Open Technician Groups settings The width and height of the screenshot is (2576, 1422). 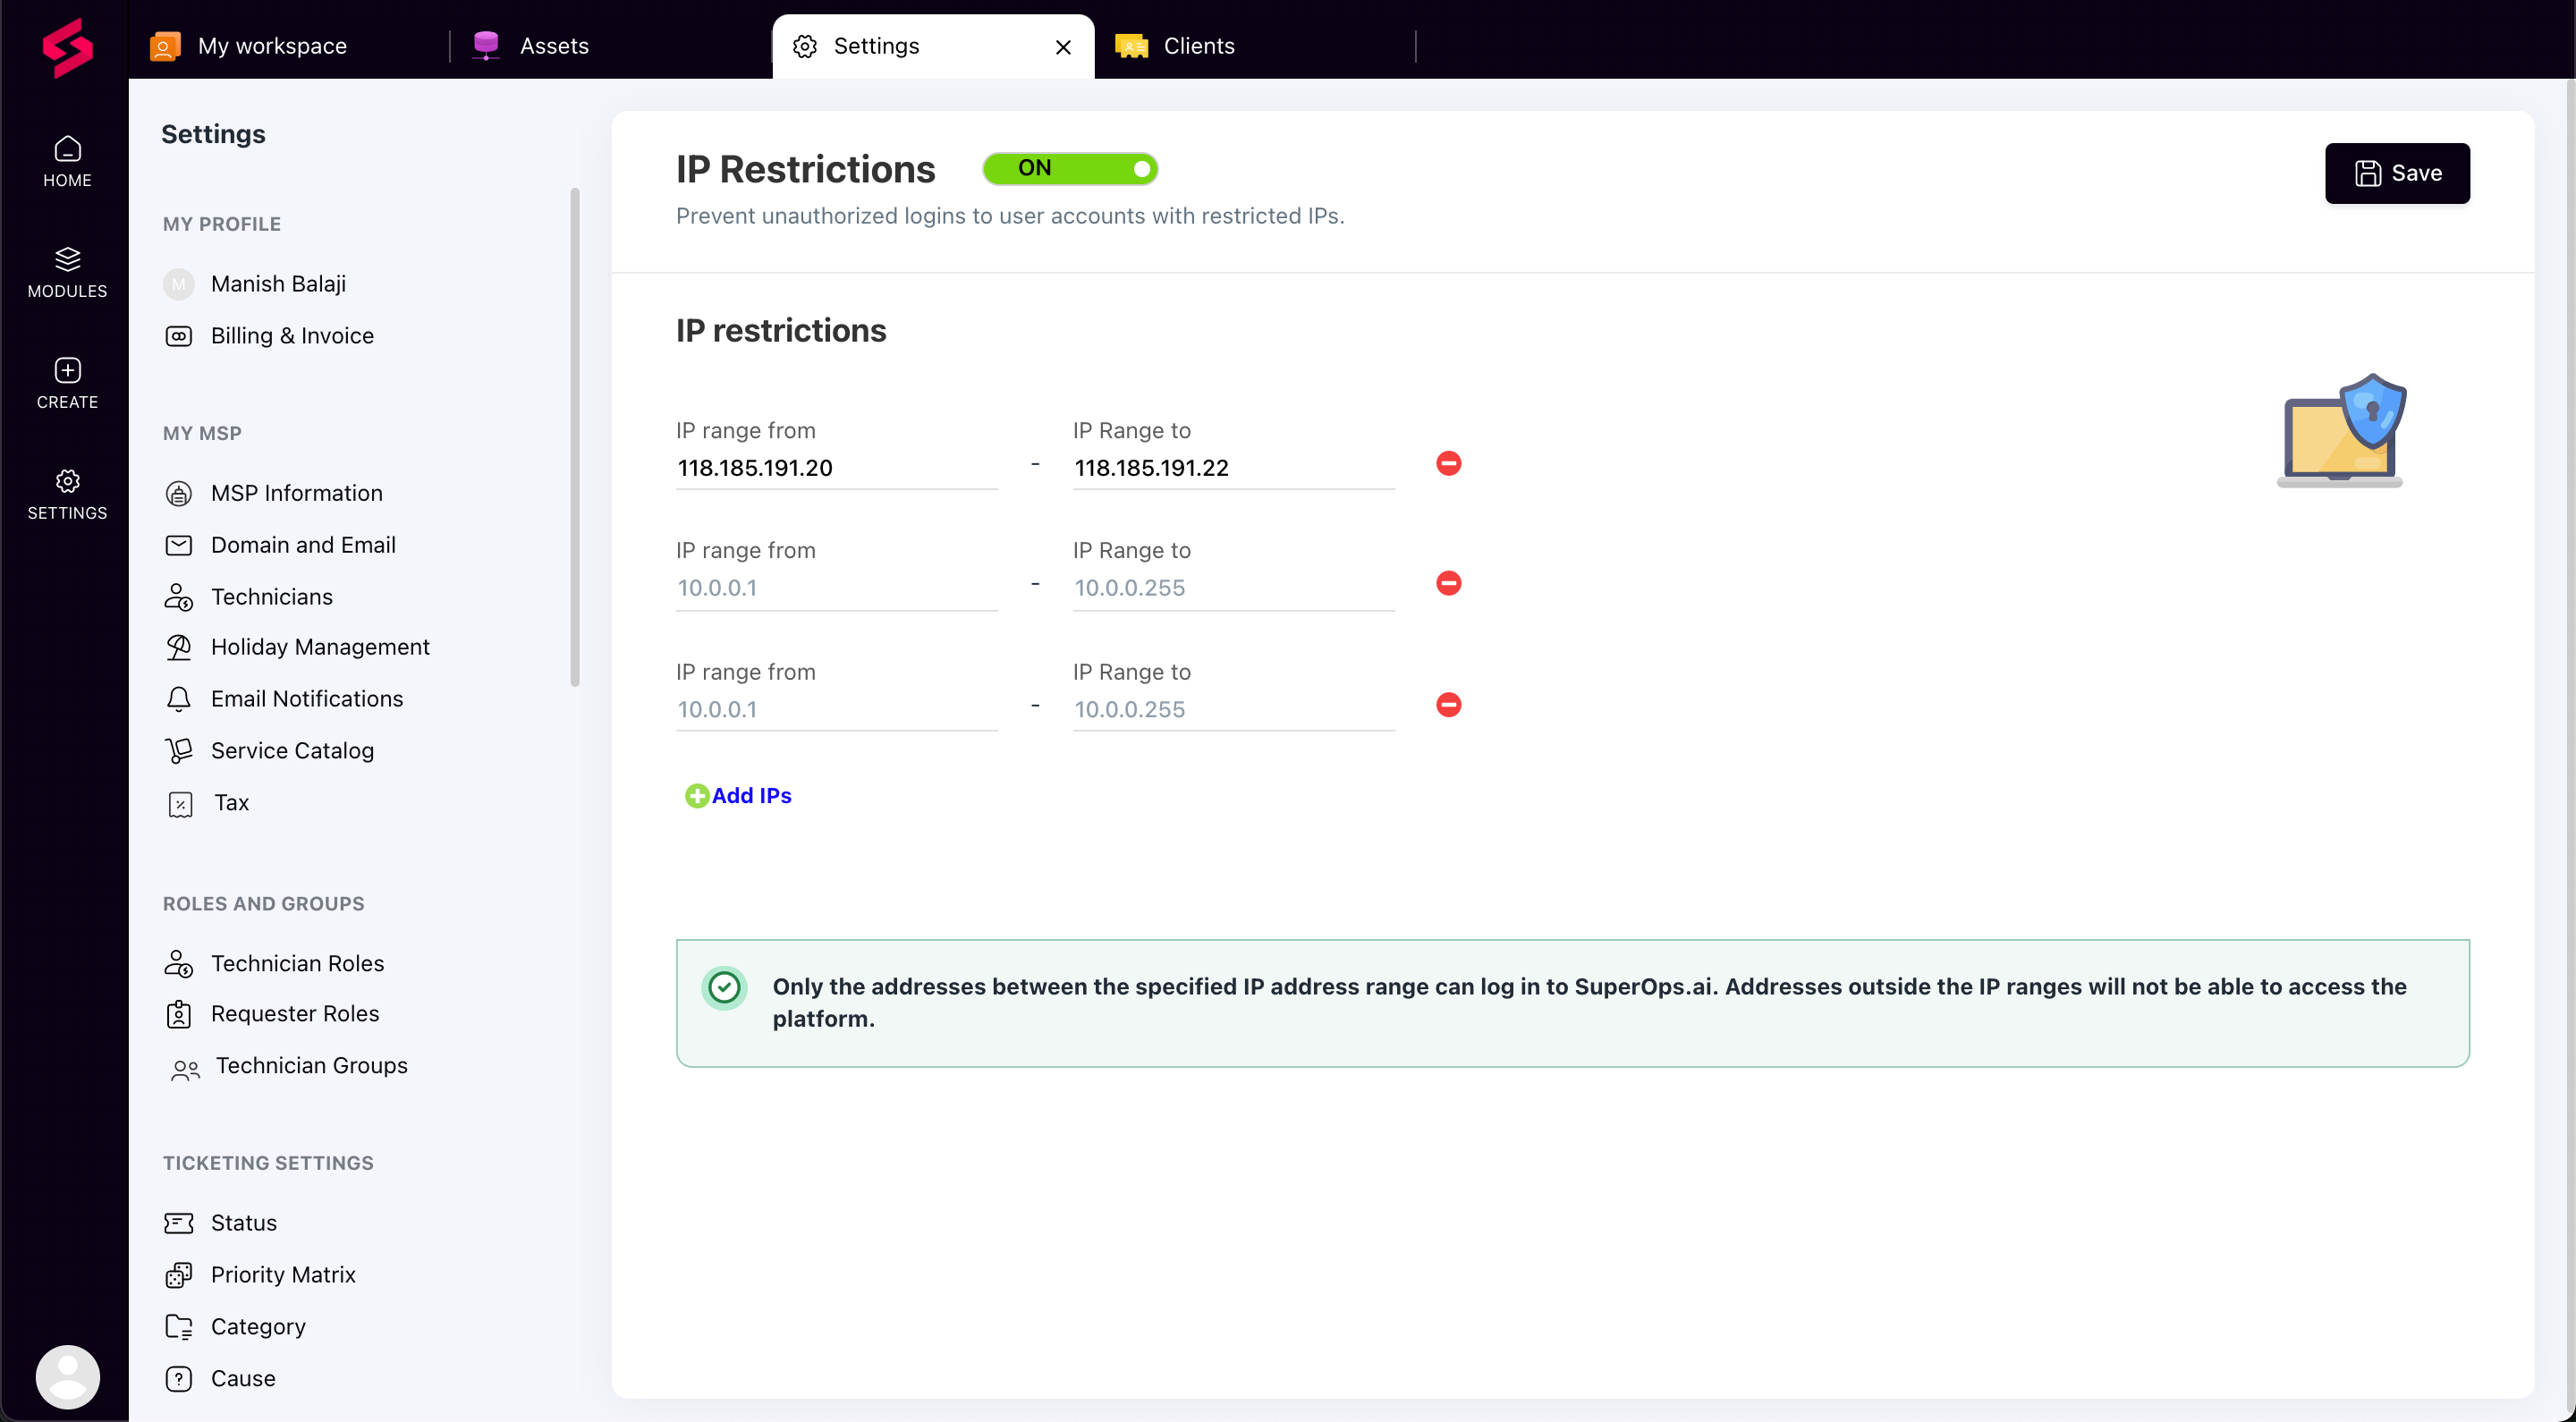pyautogui.click(x=312, y=1065)
